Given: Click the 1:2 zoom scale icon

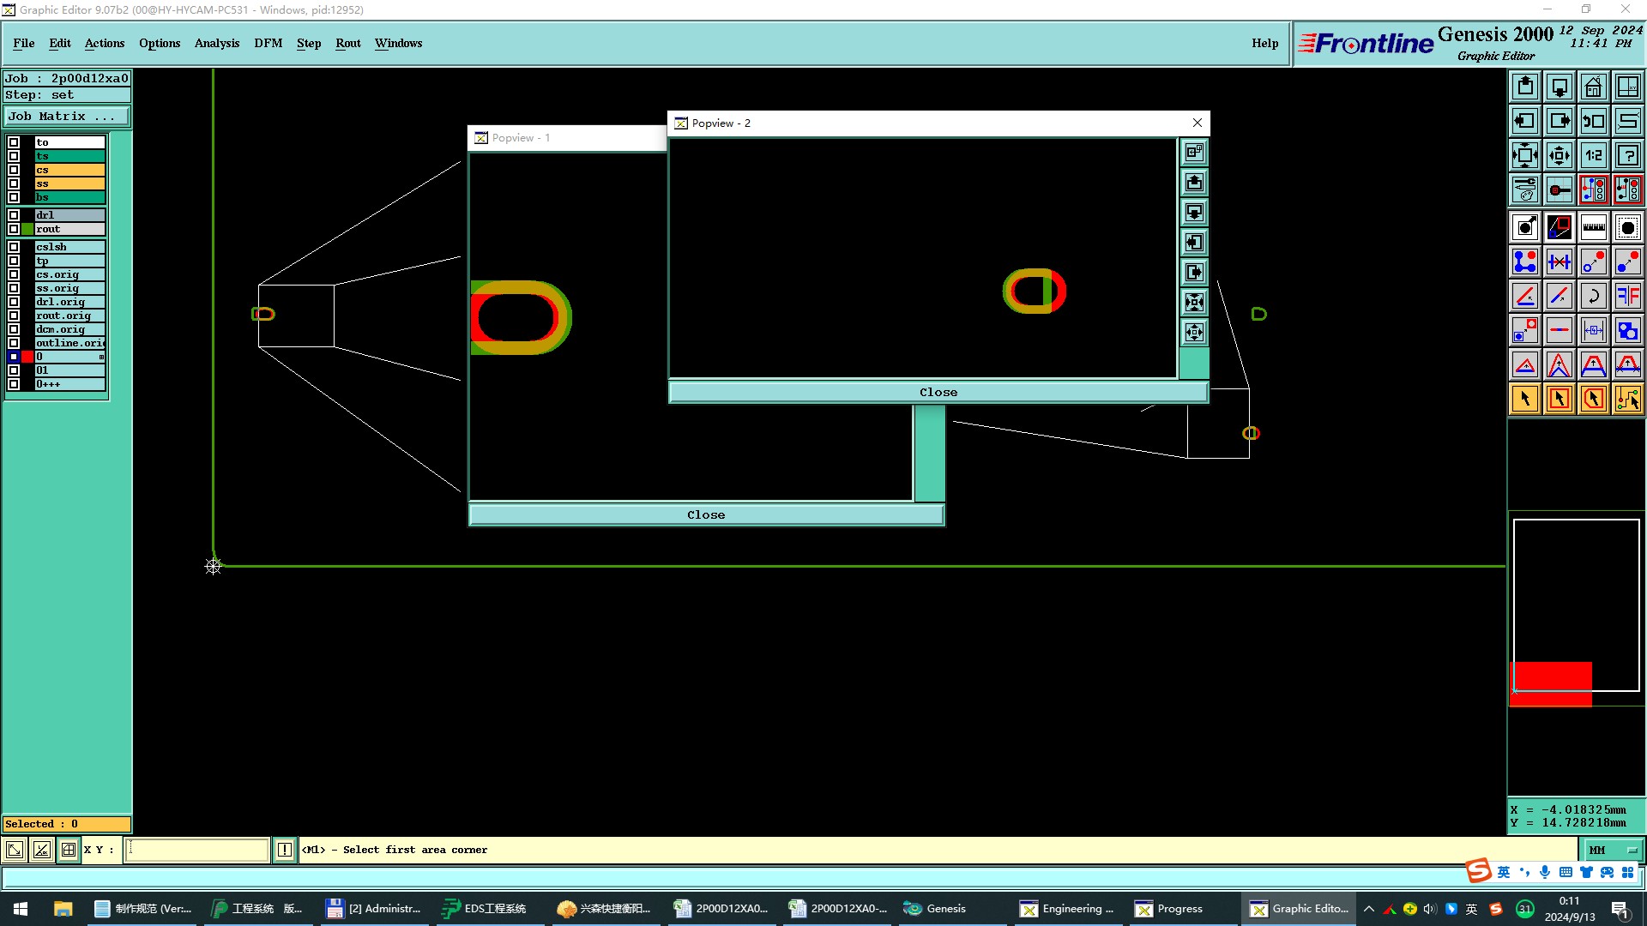Looking at the screenshot, I should [x=1593, y=155].
